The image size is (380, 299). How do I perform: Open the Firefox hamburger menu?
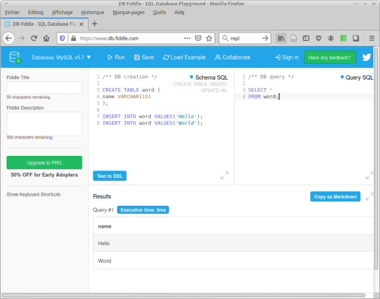click(372, 38)
